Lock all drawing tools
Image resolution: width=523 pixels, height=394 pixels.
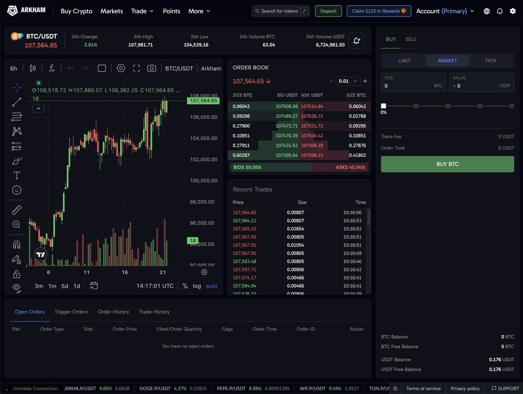point(17,274)
